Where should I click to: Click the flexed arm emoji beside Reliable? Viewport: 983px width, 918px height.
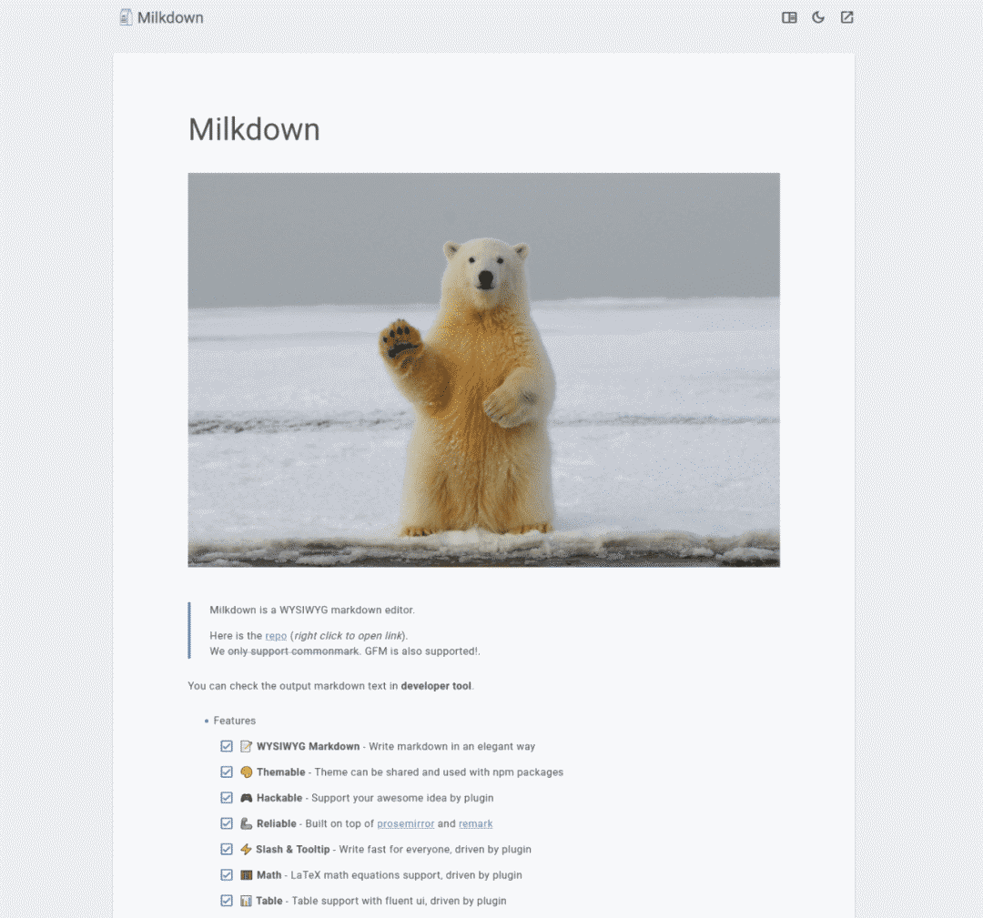tap(247, 823)
